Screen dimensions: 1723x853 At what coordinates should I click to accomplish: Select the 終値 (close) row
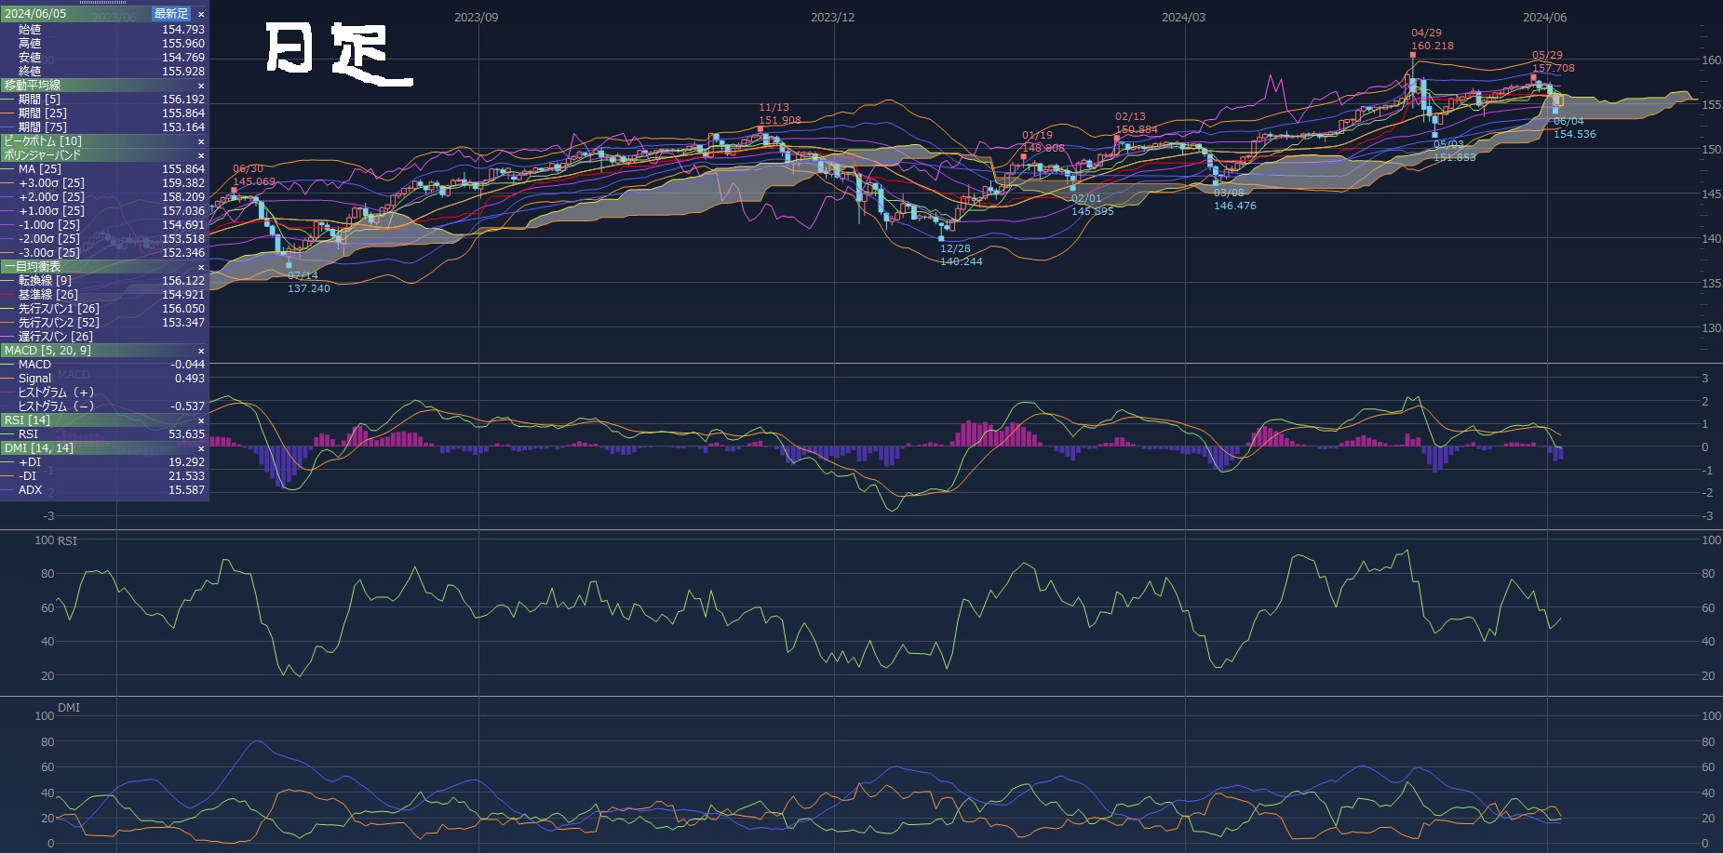pyautogui.click(x=104, y=72)
